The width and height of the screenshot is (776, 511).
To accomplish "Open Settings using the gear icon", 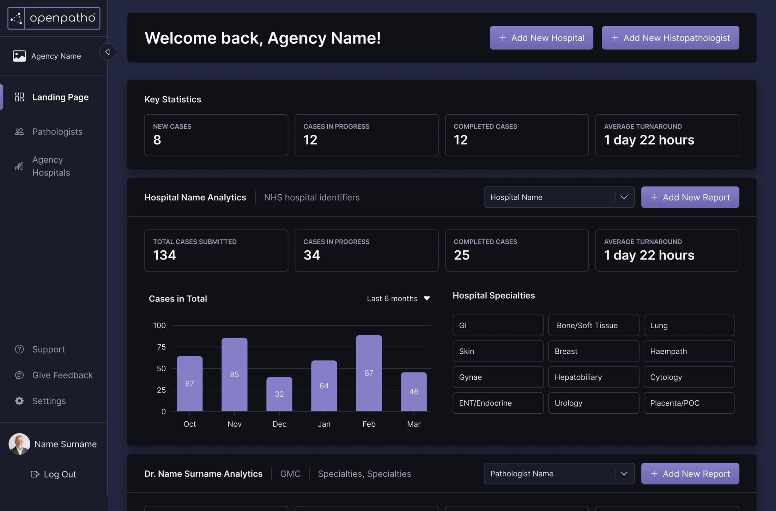I will pos(19,401).
